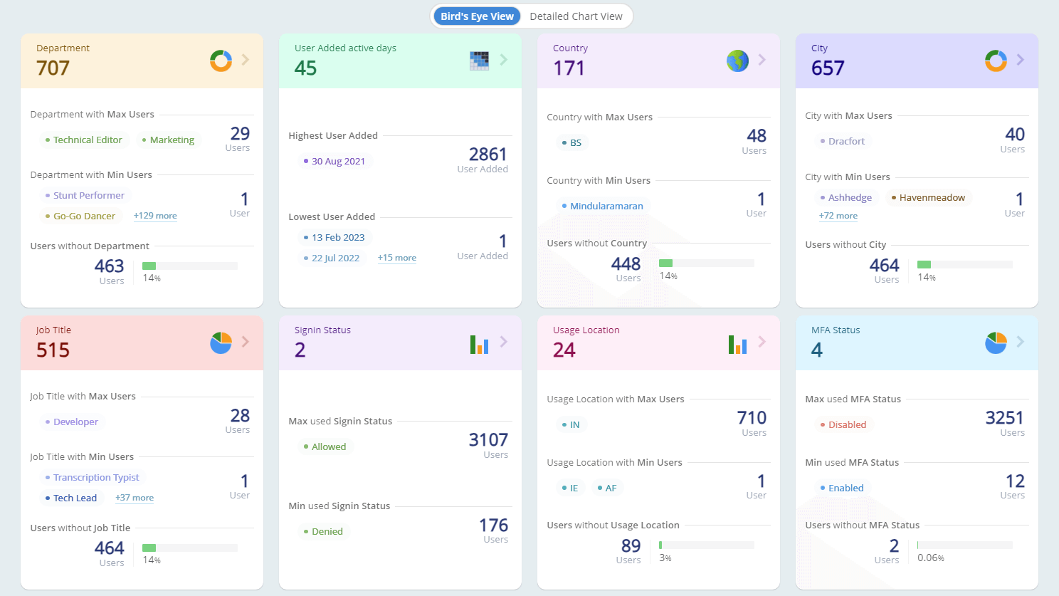Click the Usage Location bar chart icon
Screen dimensions: 1059x596
(737, 345)
